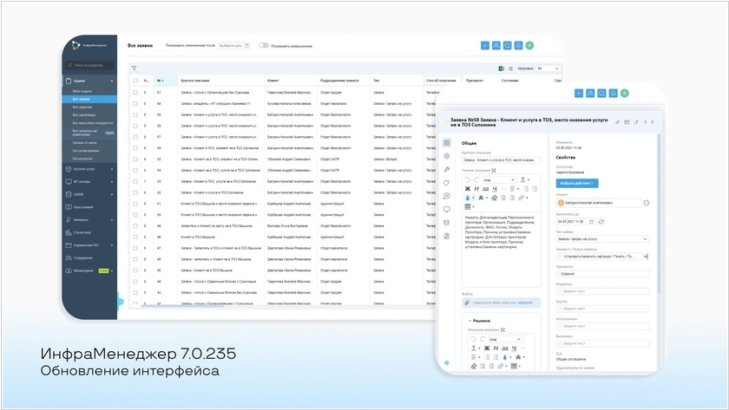Click the Выберите дату date field

click(233, 45)
